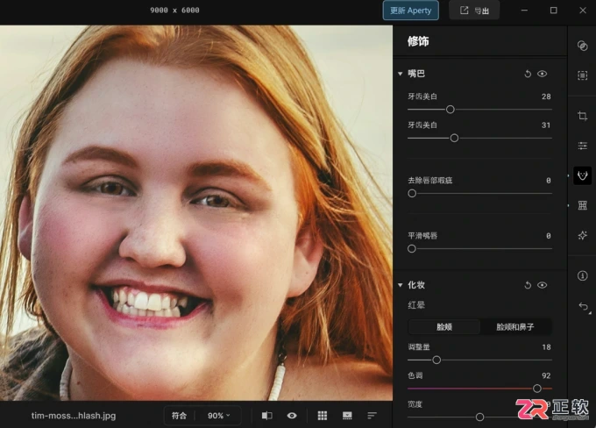Image resolution: width=596 pixels, height=428 pixels.
Task: Toggle visibility of the 嘴巴 section
Action: [543, 74]
